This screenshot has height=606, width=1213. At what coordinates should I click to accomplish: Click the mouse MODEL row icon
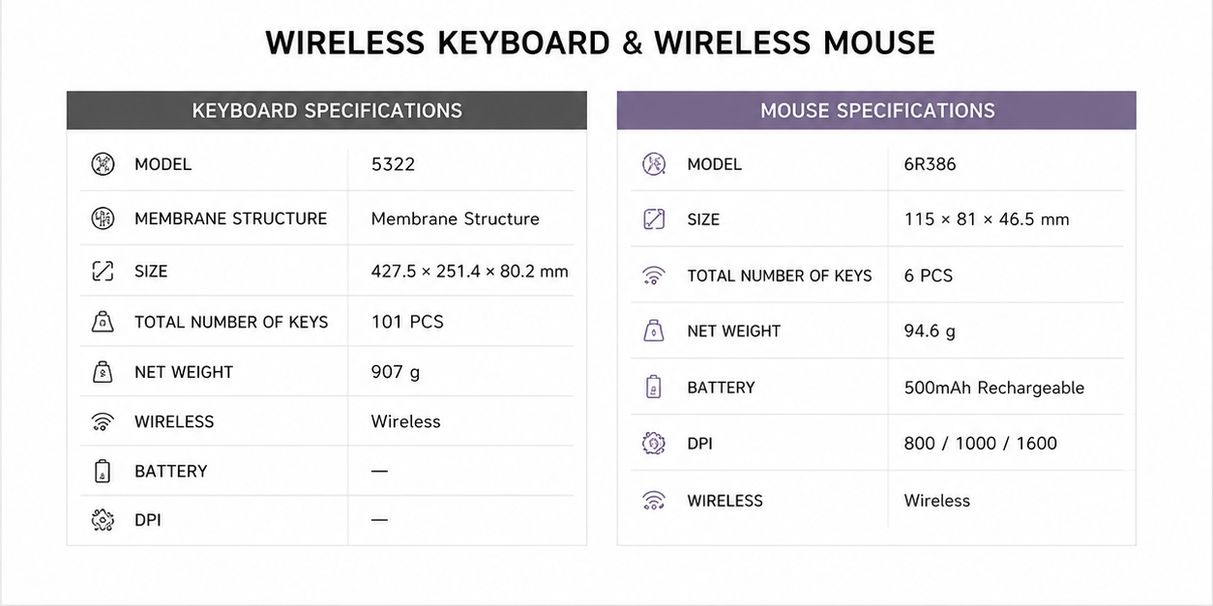point(654,163)
